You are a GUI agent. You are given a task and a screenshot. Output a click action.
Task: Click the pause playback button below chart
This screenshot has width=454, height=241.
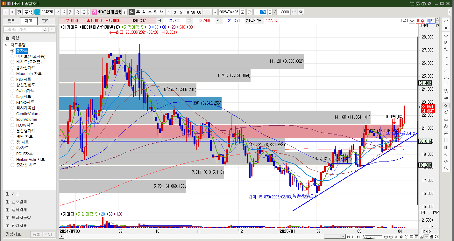point(353,237)
